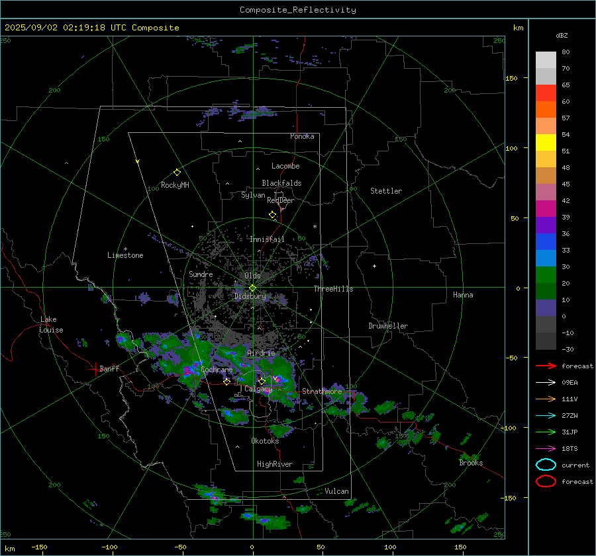Screen dimensions: 596x556
Task: Click the Hanna city label
Action: 463,295
